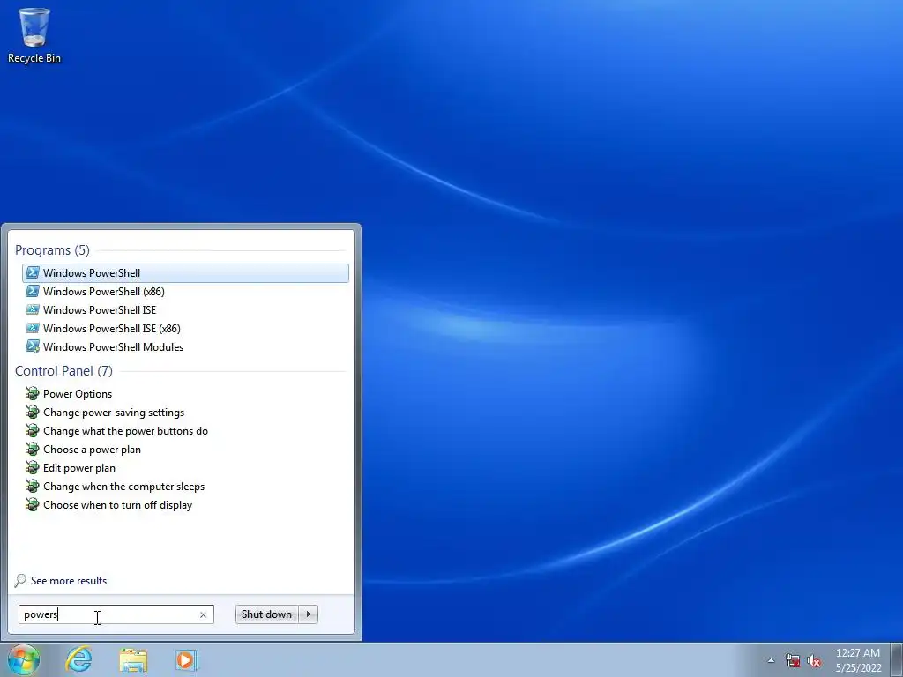Screen dimensions: 903x677
Task: Click the Windows PowerShell (x86) icon
Action: pyautogui.click(x=33, y=291)
